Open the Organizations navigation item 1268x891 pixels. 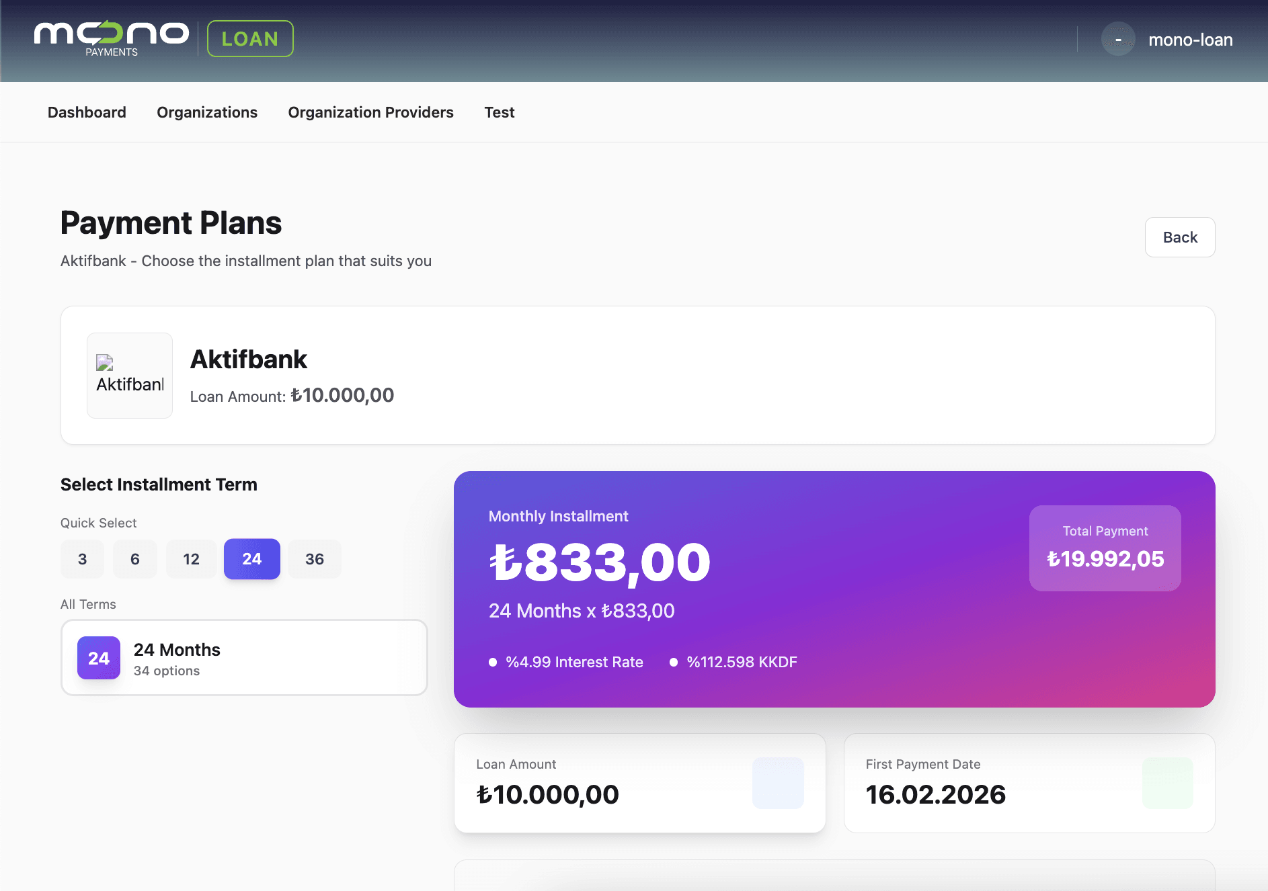pyautogui.click(x=207, y=112)
